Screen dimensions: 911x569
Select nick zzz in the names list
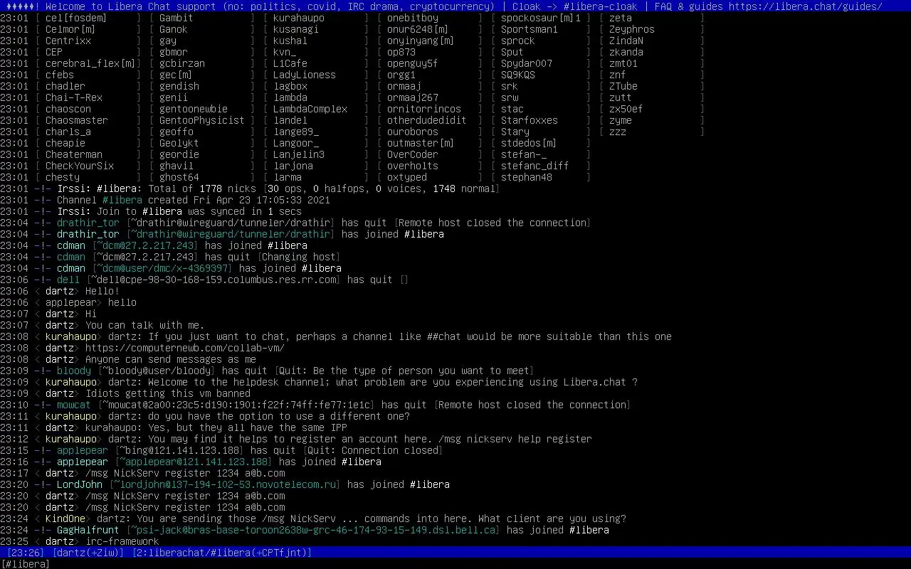tap(618, 132)
